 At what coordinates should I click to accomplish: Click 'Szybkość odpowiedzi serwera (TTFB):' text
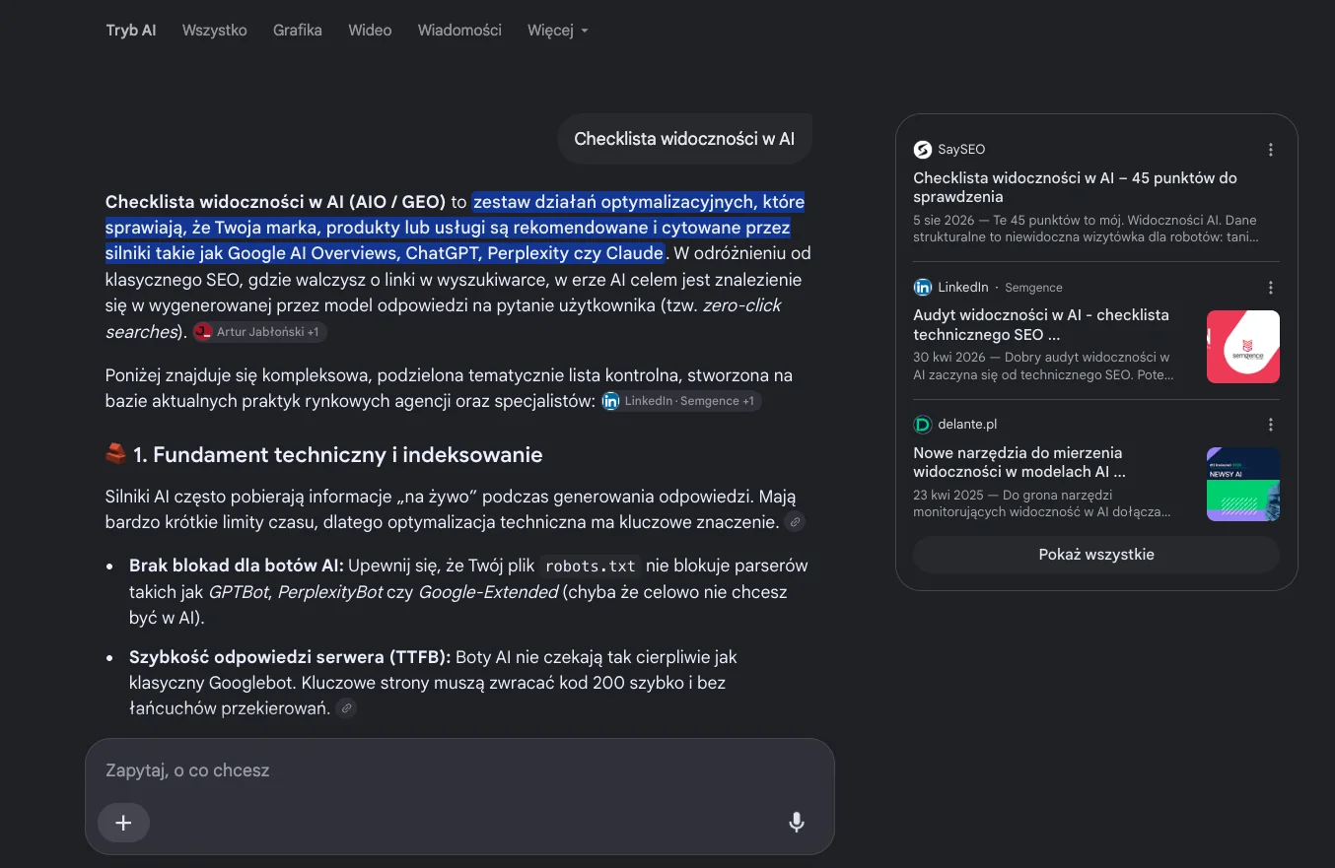point(290,656)
